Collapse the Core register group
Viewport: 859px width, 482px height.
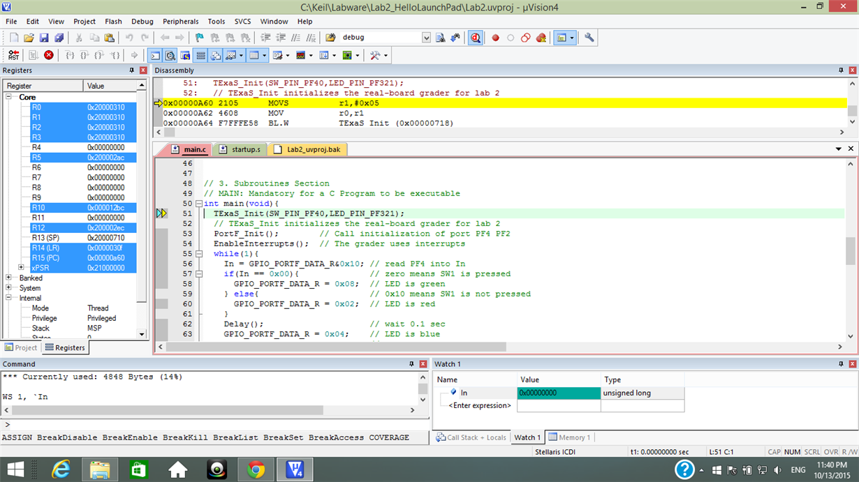[10, 97]
